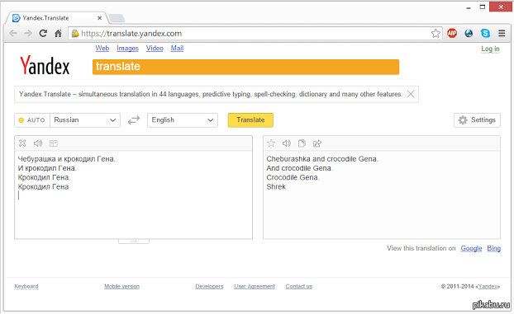Toggle AUTO language detection
The height and width of the screenshot is (314, 514).
point(32,120)
